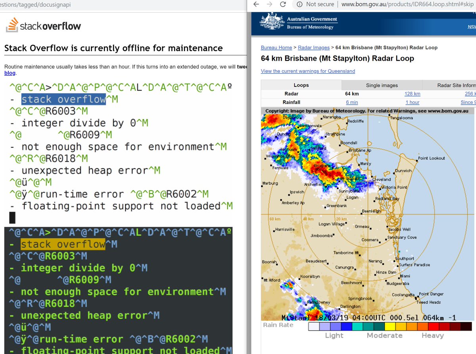The width and height of the screenshot is (476, 354).
Task: Click the highlighted 'stack overflow' text in dark terminal
Action: pyautogui.click(x=63, y=244)
